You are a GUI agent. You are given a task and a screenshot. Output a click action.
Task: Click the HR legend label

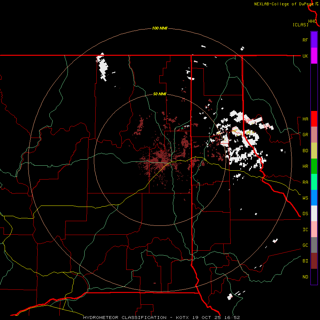(x=305, y=166)
